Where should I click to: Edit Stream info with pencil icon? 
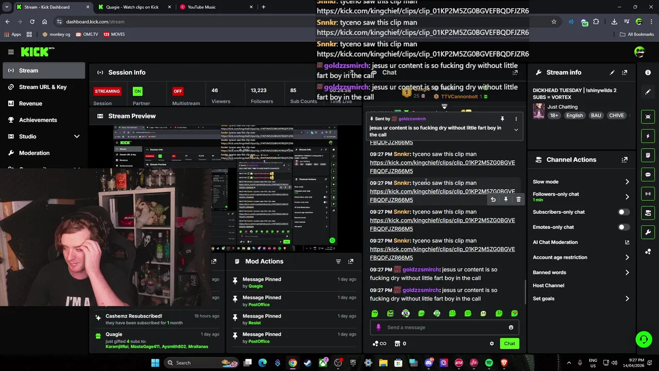[612, 73]
